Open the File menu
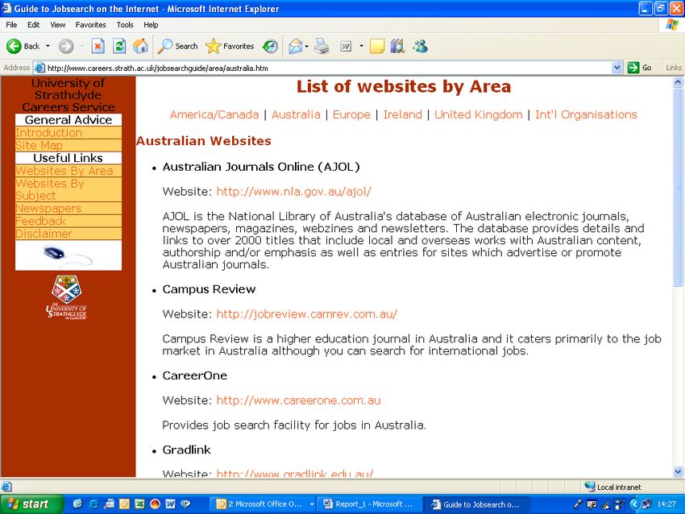The image size is (685, 514). pyautogui.click(x=11, y=25)
